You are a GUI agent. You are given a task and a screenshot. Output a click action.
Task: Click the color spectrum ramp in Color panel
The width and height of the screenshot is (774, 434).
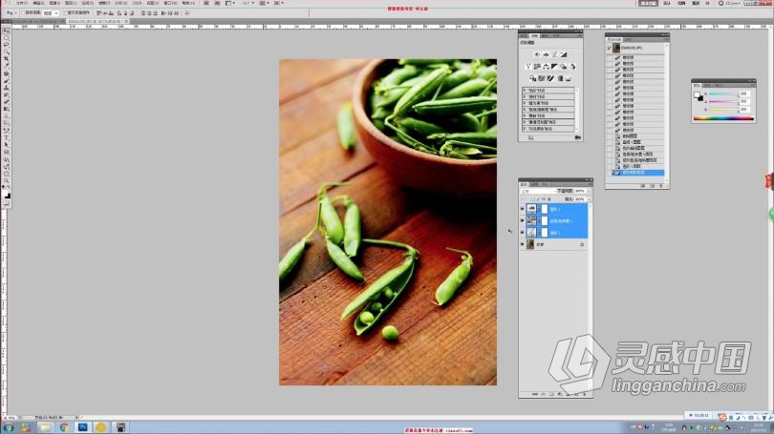pos(723,118)
